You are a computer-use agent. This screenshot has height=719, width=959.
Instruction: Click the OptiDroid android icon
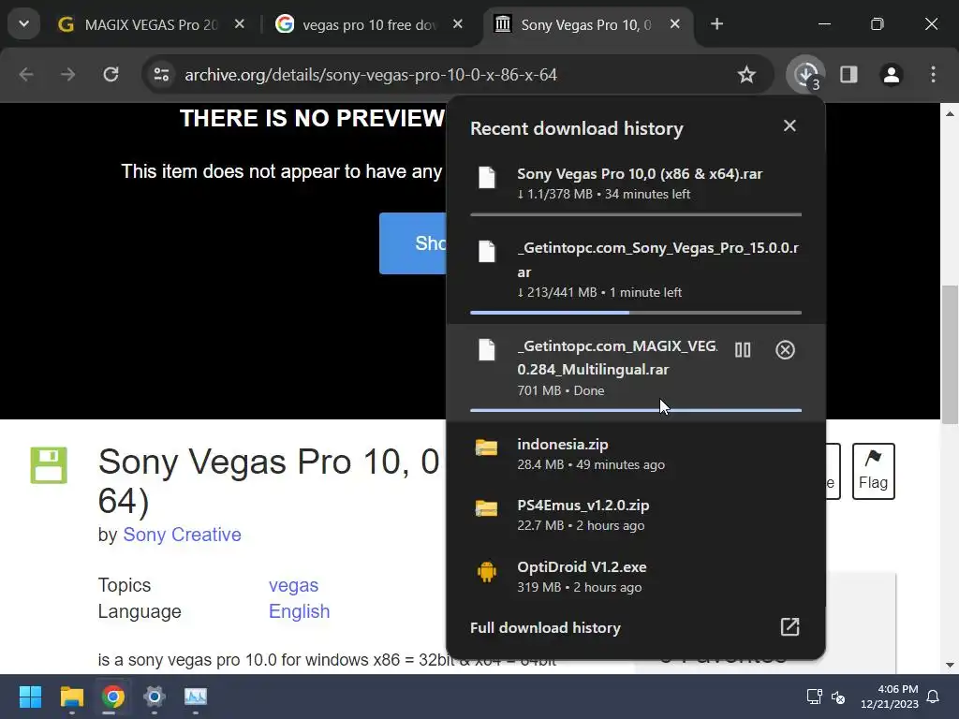coord(487,572)
